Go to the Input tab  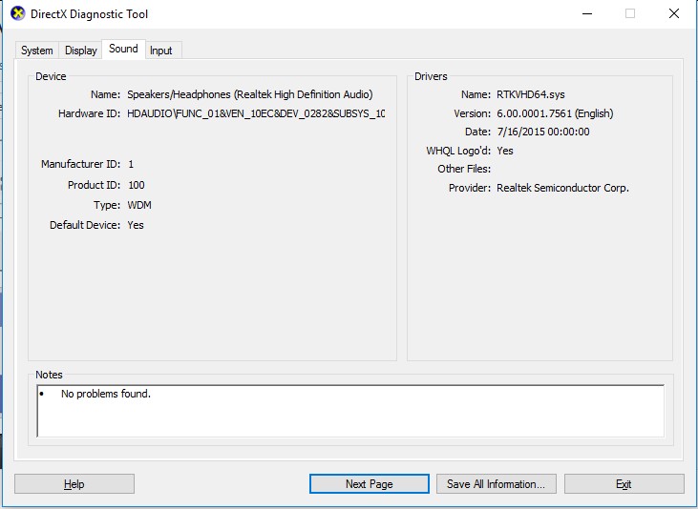(161, 51)
